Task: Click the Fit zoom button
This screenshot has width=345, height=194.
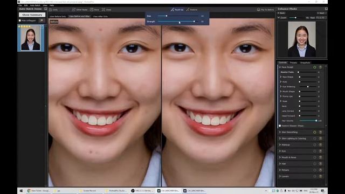Action: coord(307,18)
